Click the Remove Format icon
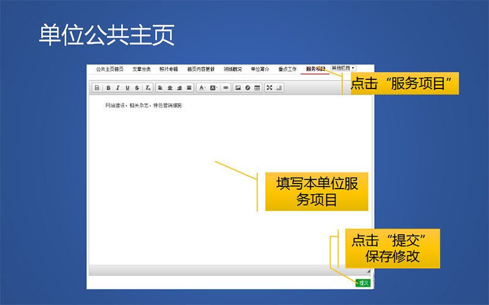This screenshot has width=489, height=305. 147,88
